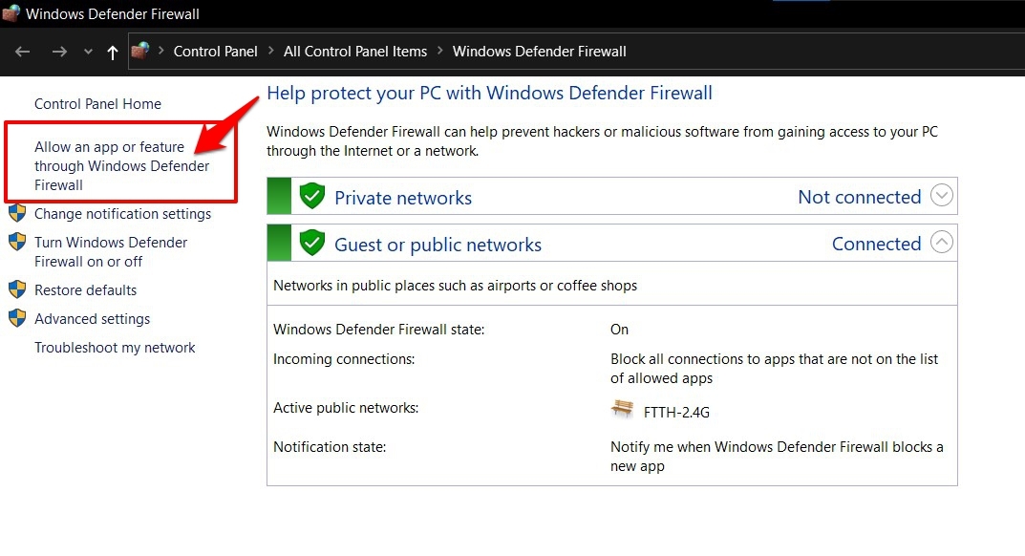Click the Guest or public networks heading
1025x556 pixels.
pos(438,245)
